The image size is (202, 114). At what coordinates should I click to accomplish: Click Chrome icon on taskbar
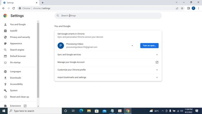(128, 111)
